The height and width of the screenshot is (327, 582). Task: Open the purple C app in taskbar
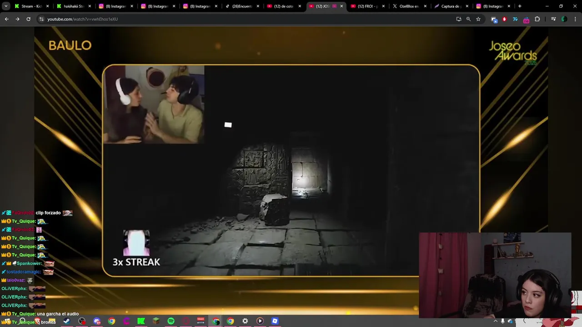(x=126, y=321)
